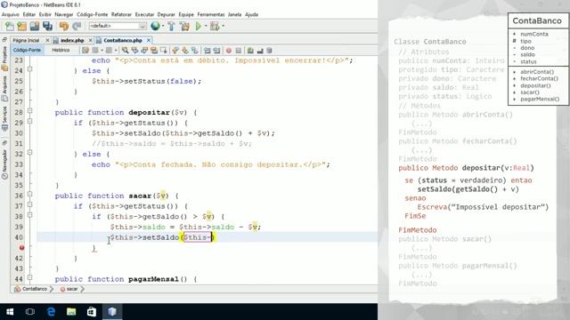Open the Back history dropdown arrow
The image size is (570, 320).
pyautogui.click(x=102, y=51)
